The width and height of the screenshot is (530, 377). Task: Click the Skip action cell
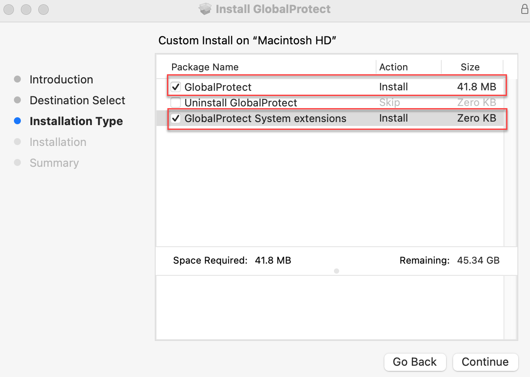tap(390, 103)
